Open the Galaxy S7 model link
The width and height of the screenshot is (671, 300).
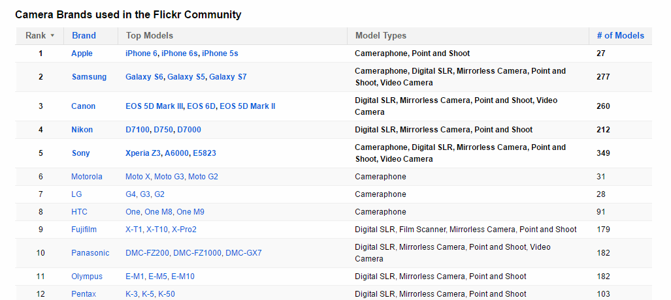click(228, 77)
